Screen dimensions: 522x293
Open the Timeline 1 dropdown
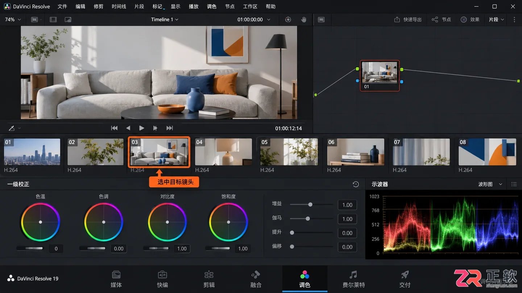[x=165, y=20]
